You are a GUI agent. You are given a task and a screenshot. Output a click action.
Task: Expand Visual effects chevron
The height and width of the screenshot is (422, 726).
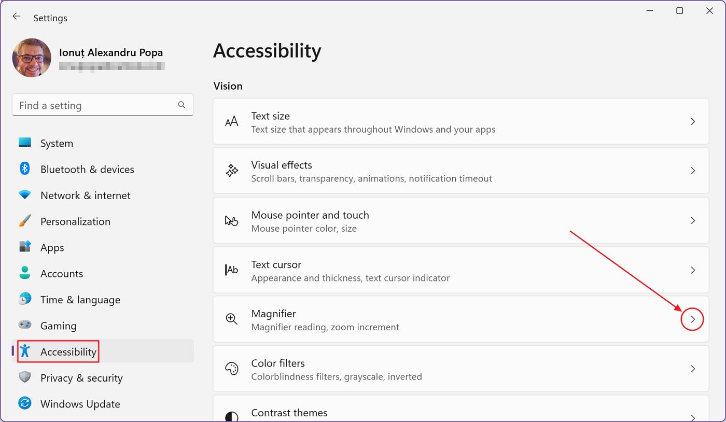pos(693,171)
